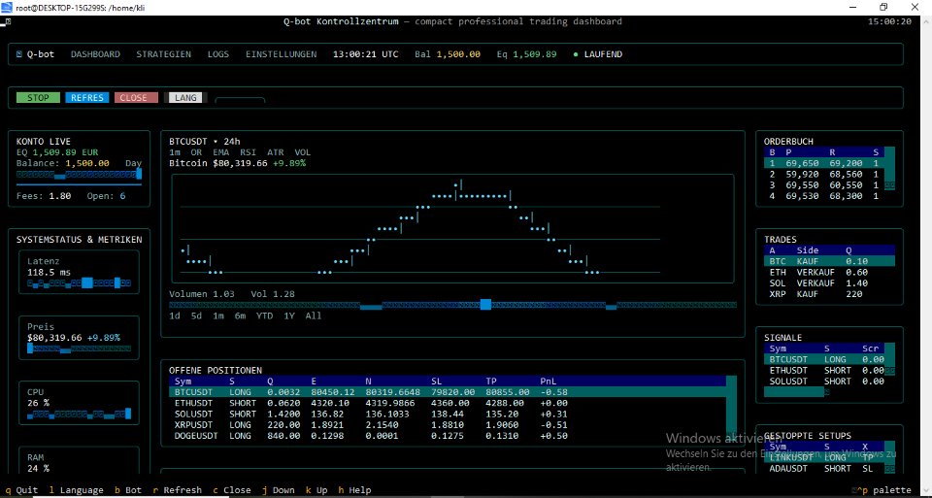This screenshot has height=498, width=932.
Task: Select order book row 3 with 69,550
Action: click(824, 184)
